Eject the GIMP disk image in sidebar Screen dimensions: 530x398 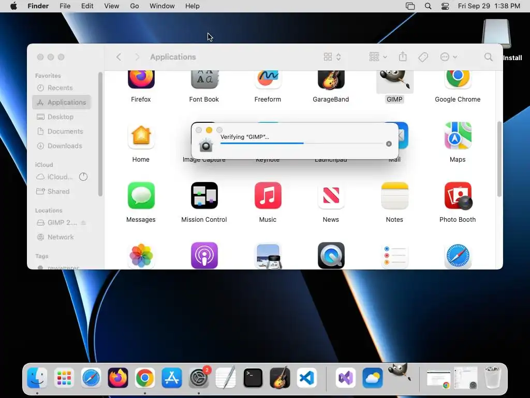coord(83,223)
